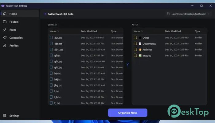This screenshot has width=215, height=123.
Task: Click the file icon of ghf.txt
Action: pyautogui.click(x=51, y=67)
